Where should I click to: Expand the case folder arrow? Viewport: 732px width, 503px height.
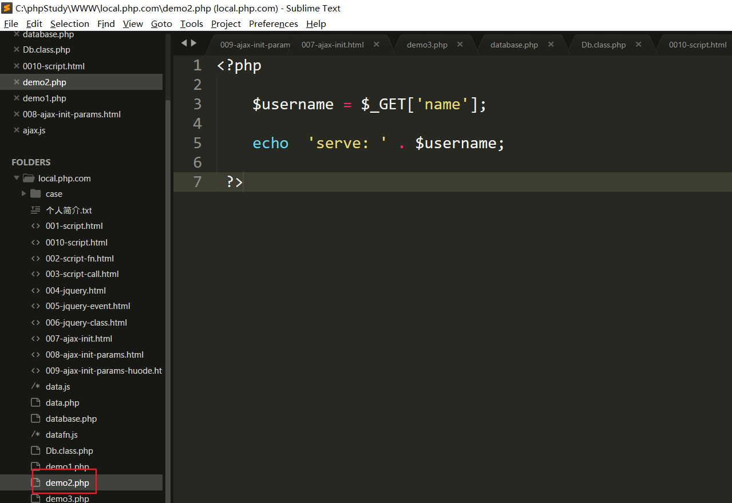(23, 194)
